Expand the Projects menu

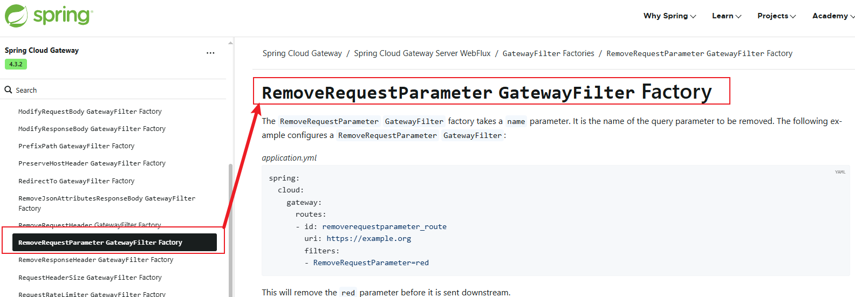[776, 16]
